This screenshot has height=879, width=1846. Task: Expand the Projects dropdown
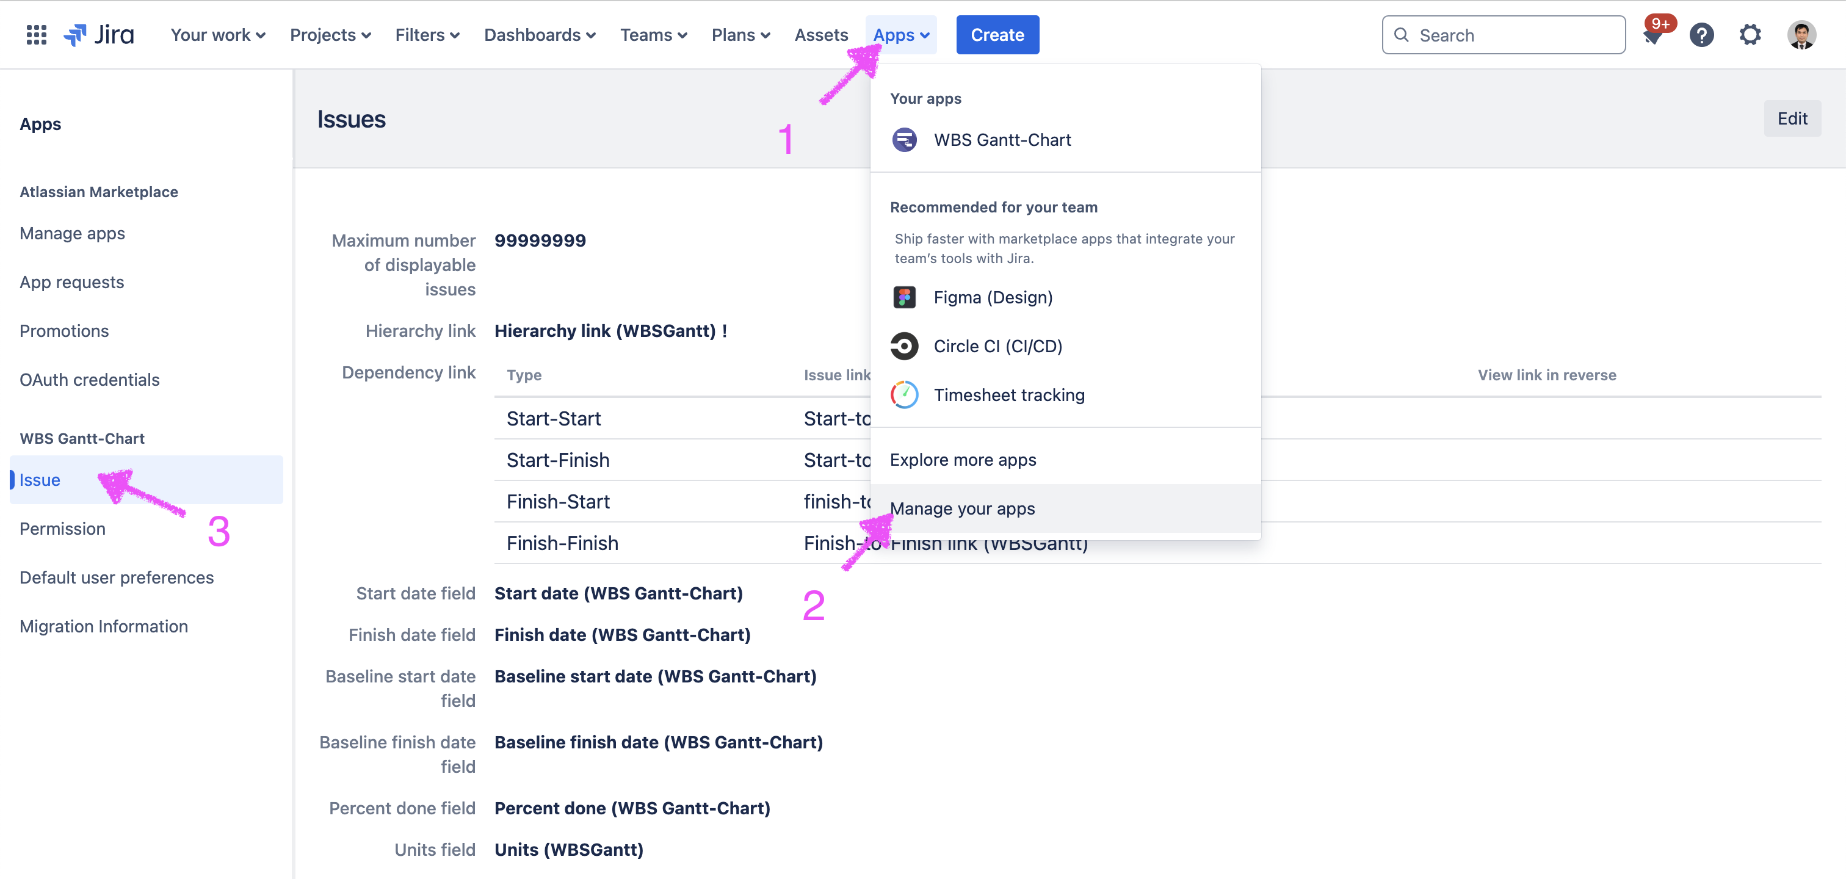[x=330, y=34]
